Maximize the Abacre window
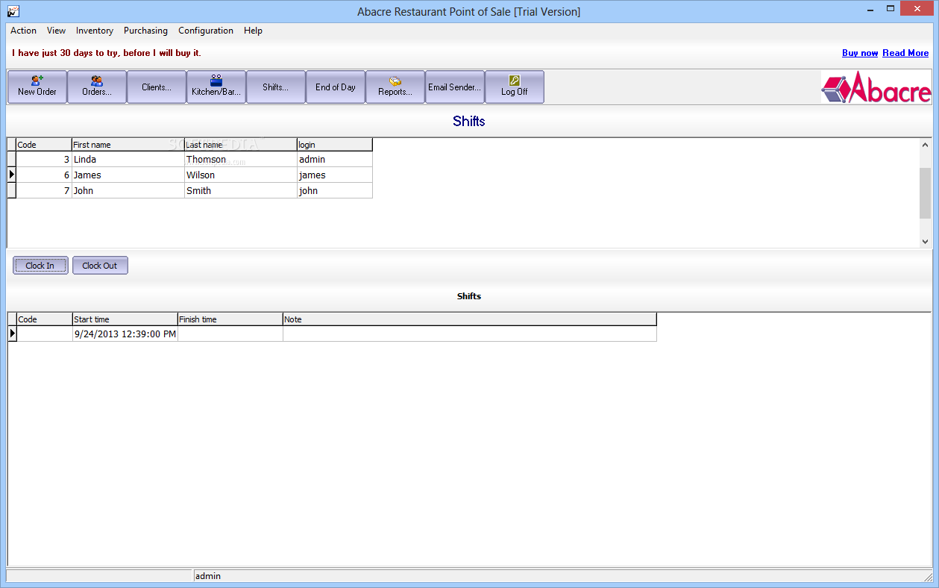 pyautogui.click(x=891, y=9)
